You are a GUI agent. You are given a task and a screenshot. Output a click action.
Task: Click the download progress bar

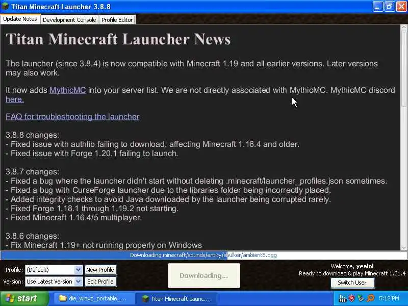point(203,256)
